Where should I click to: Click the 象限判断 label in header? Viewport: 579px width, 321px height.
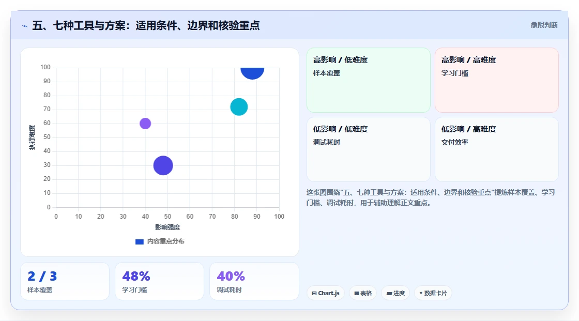[x=544, y=25]
